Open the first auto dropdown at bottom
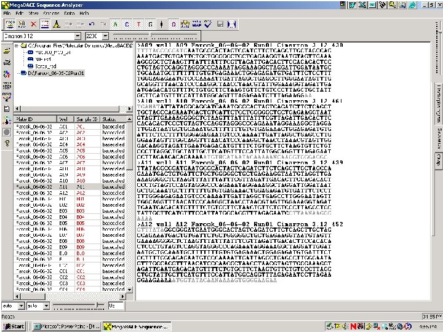443x332 pixels. [x=21, y=306]
